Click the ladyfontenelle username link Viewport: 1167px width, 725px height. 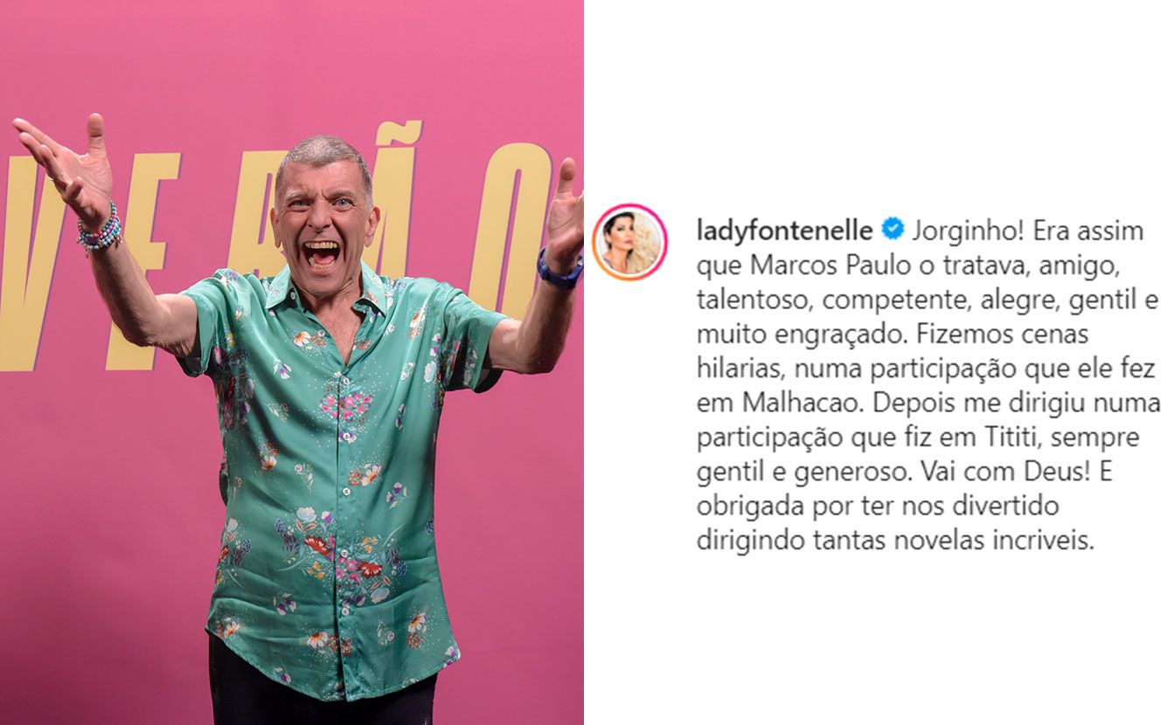[x=785, y=231]
